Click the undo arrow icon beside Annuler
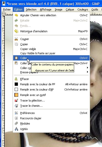Screen dimensions: 102x147 [16, 15]
